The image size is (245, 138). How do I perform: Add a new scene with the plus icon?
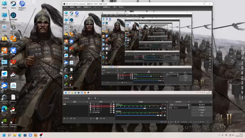64,118
